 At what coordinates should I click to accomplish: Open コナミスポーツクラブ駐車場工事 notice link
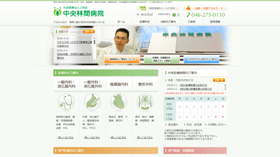pyautogui.click(x=74, y=44)
